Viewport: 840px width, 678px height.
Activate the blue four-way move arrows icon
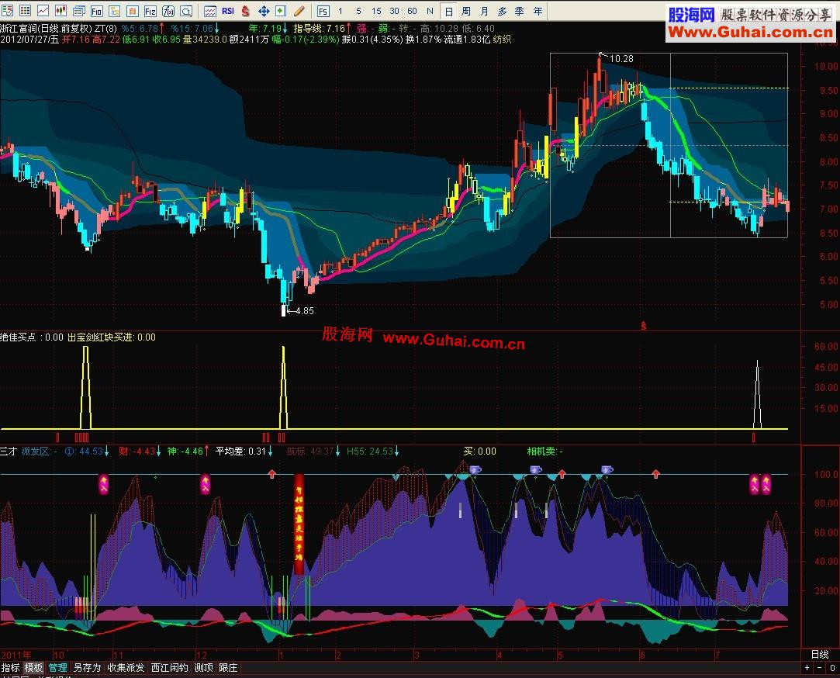click(x=264, y=11)
